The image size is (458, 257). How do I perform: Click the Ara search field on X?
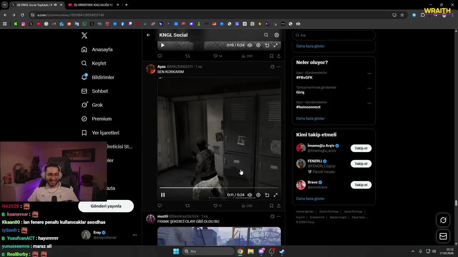[x=334, y=35]
